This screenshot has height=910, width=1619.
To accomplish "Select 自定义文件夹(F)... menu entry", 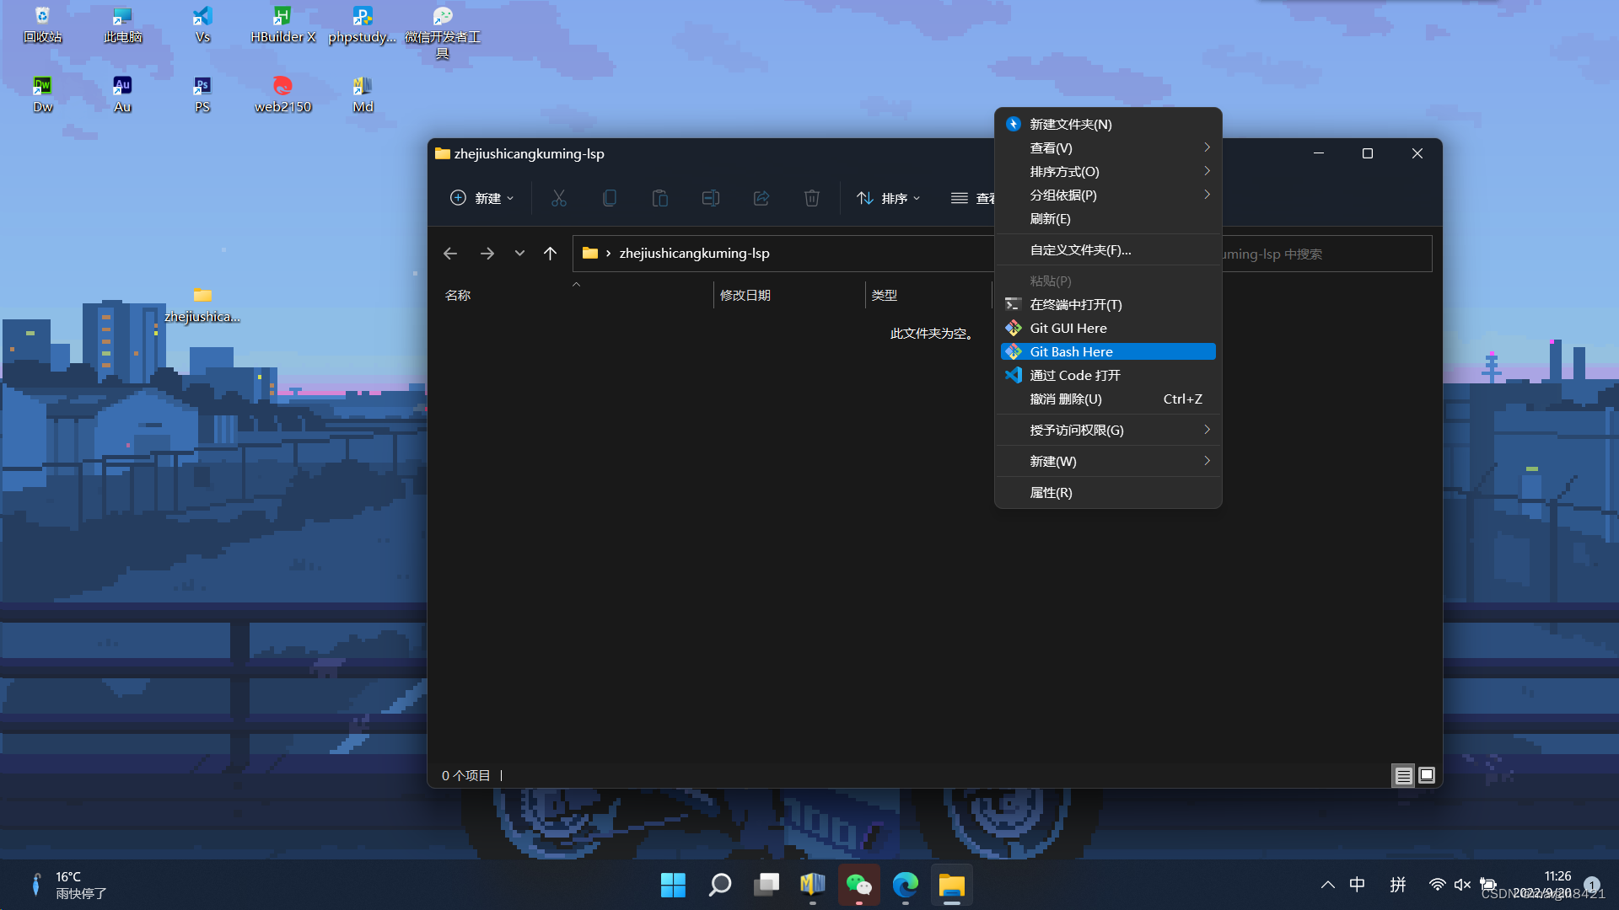I will click(1108, 249).
